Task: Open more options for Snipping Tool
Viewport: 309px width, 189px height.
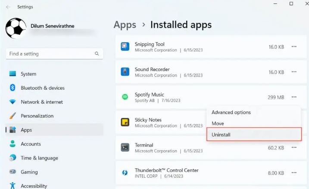Action: coord(294,46)
